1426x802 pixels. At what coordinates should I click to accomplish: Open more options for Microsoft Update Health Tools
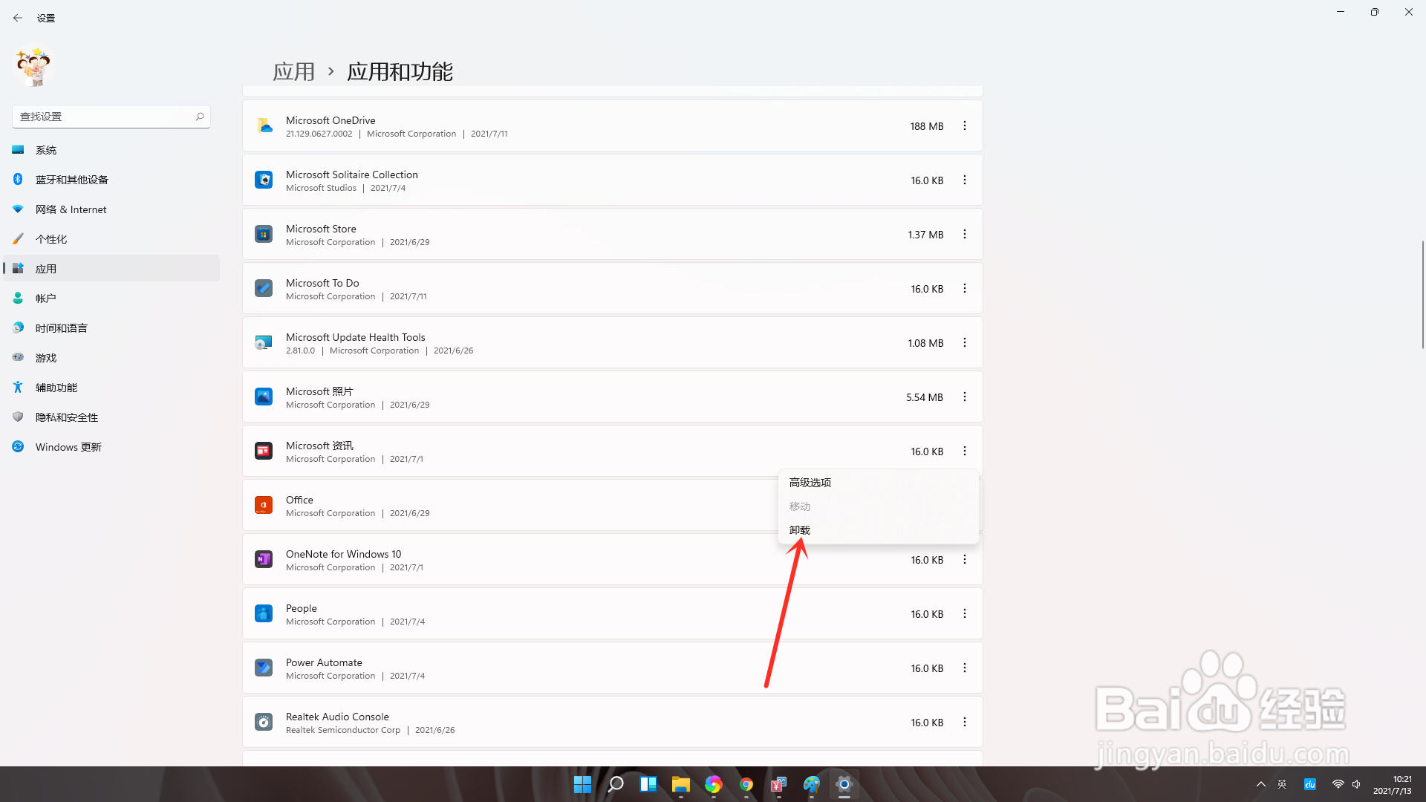[x=965, y=343]
